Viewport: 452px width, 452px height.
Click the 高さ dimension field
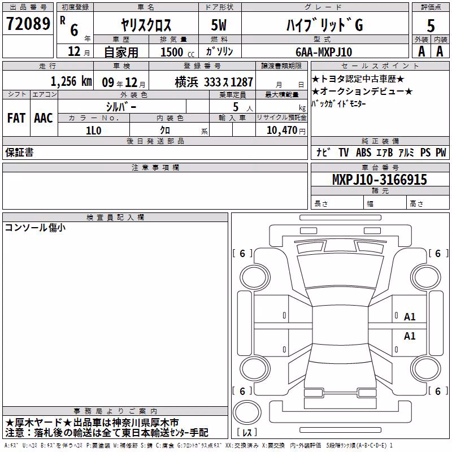(428, 203)
